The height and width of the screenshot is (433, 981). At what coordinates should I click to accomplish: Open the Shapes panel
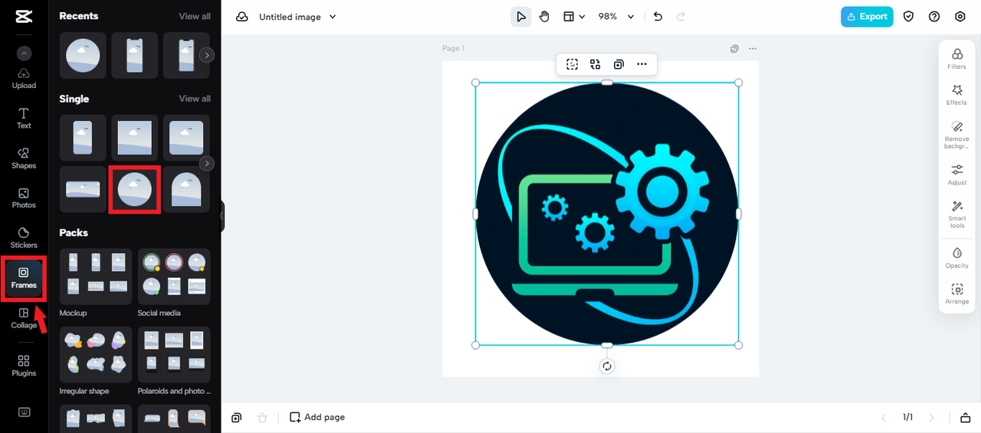coord(24,158)
